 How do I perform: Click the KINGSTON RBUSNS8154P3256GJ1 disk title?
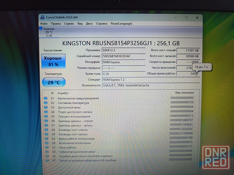pos(121,43)
